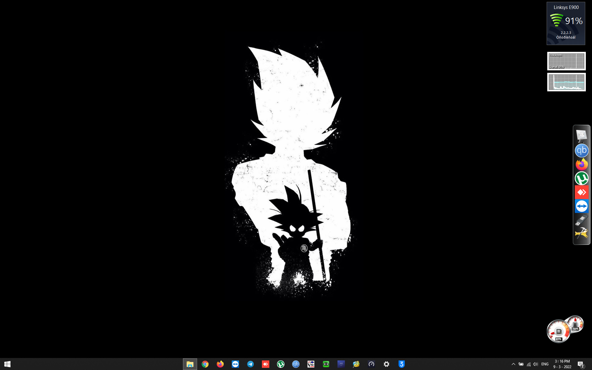Viewport: 592px width, 370px height.
Task: Open Telegram from the taskbar
Action: [x=250, y=364]
